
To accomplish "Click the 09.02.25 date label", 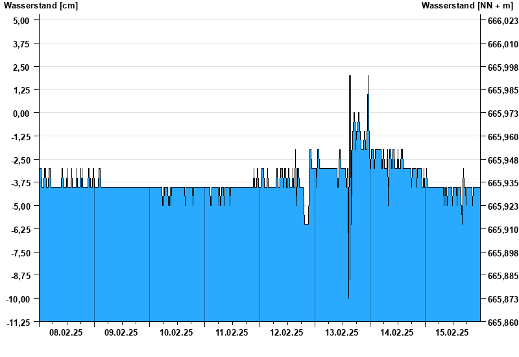I will tap(121, 332).
